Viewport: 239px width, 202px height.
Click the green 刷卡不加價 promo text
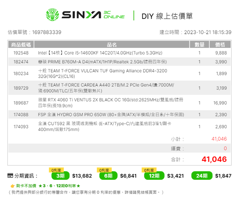48,186
